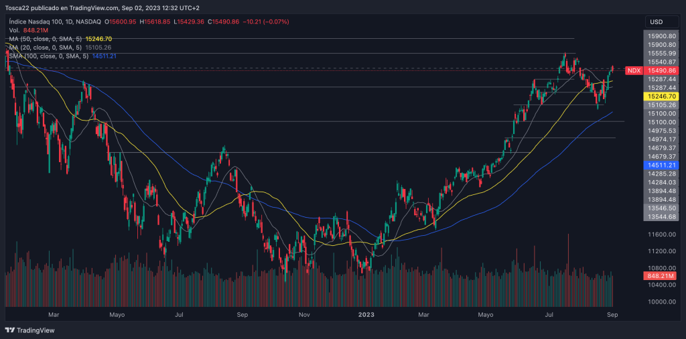Click the red NDX price label tag
The height and width of the screenshot is (339, 686).
(x=633, y=70)
